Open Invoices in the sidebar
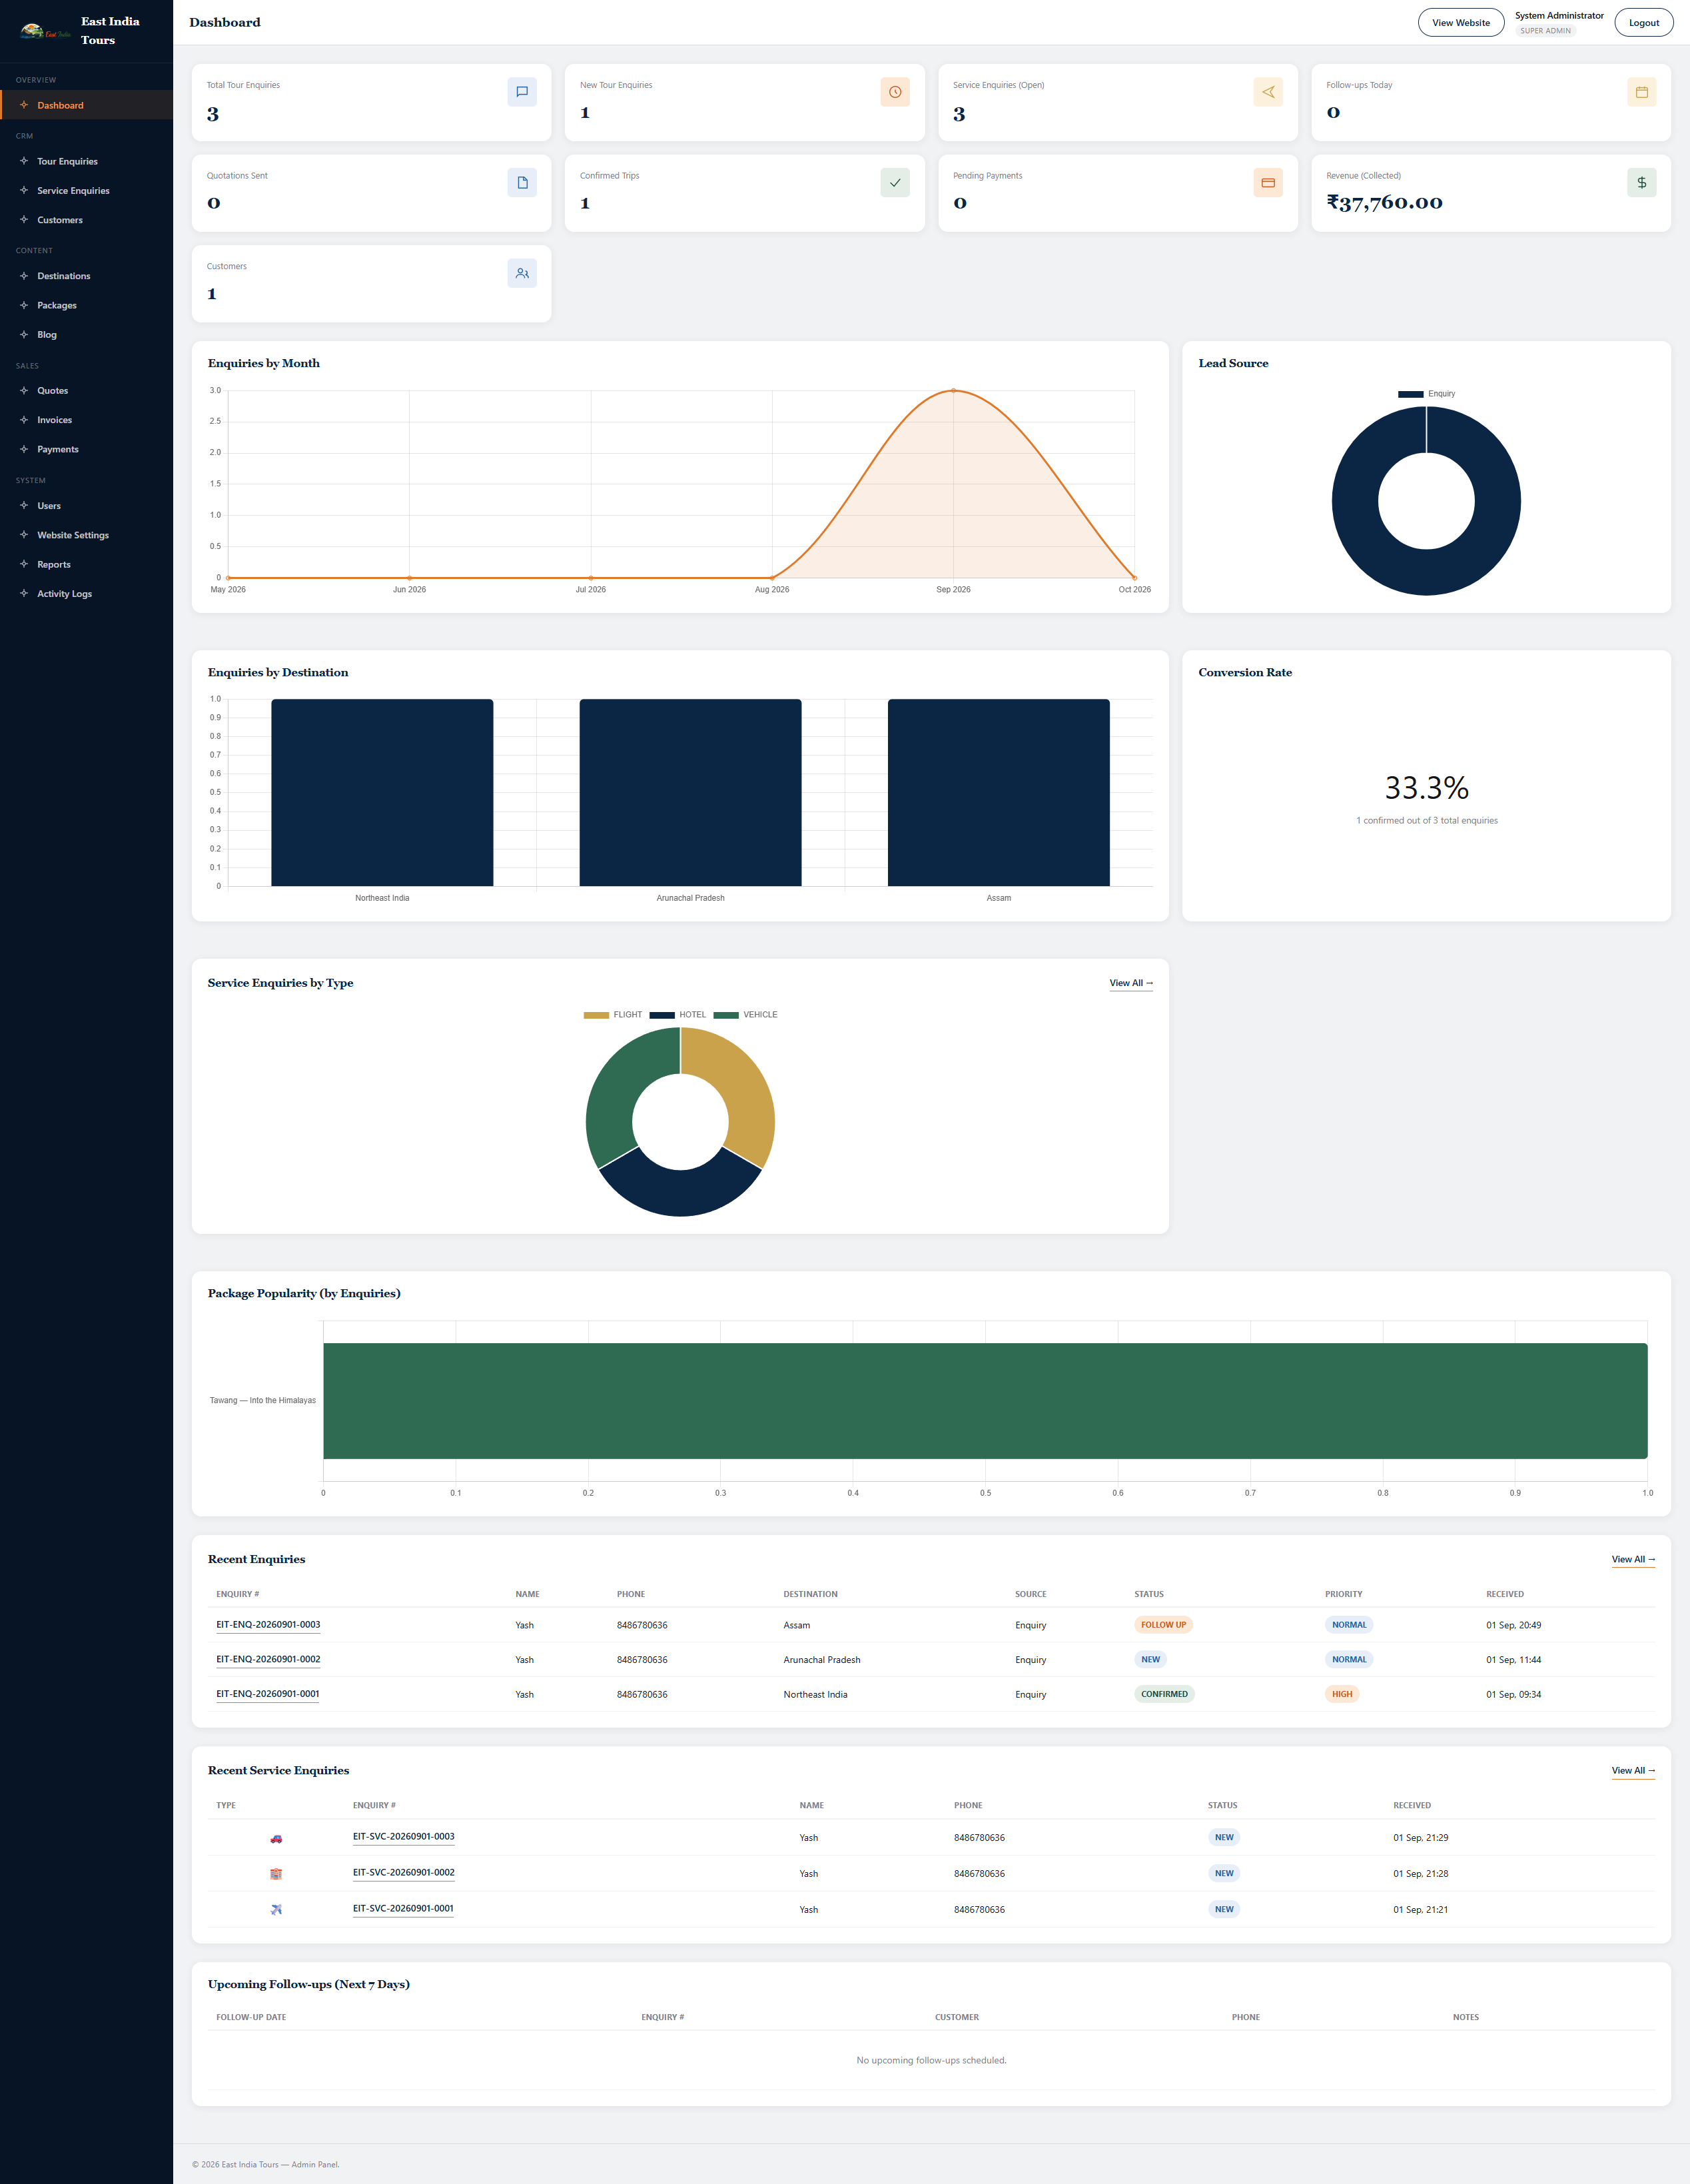This screenshot has height=2184, width=1690. tap(87, 420)
